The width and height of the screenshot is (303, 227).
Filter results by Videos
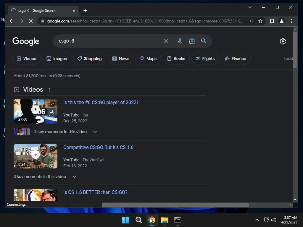(26, 59)
